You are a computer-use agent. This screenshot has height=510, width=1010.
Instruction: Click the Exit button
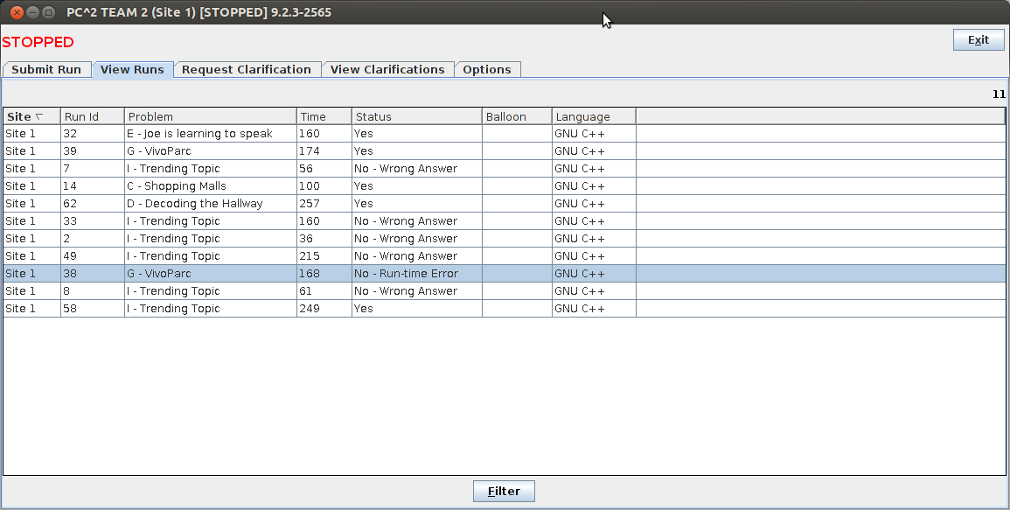tap(978, 40)
